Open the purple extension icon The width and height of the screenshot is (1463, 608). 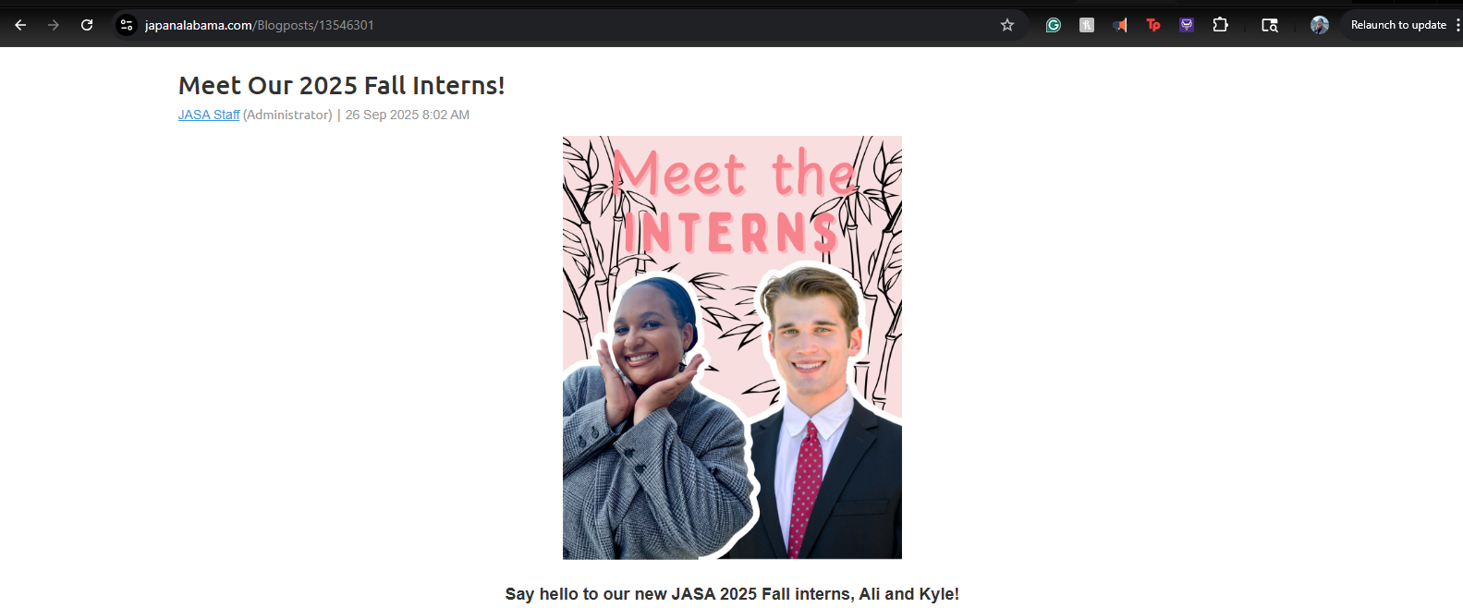(1187, 25)
